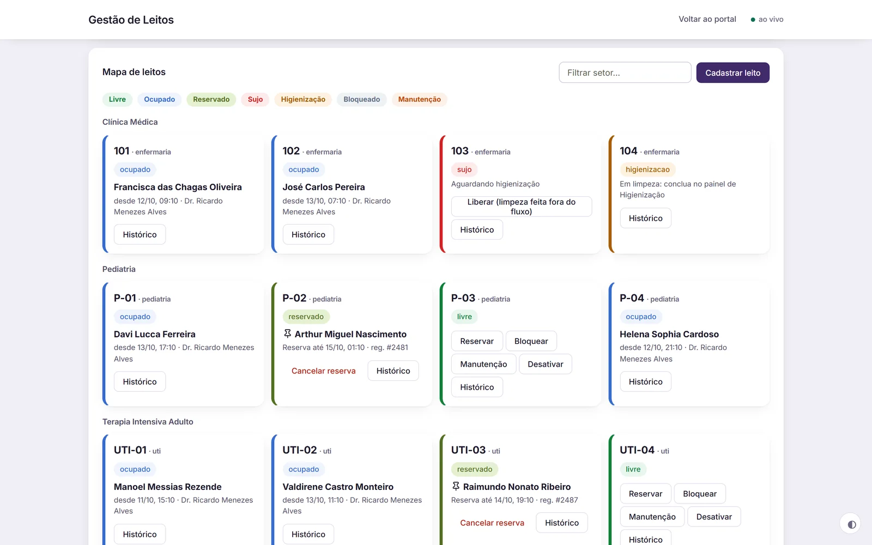Image resolution: width=872 pixels, height=545 pixels.
Task: Click the green 'ao vivo' status dot
Action: (753, 20)
